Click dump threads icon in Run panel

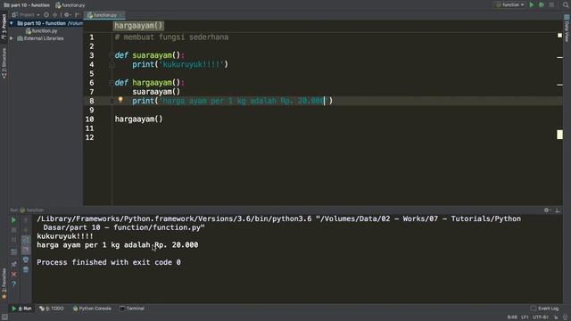coord(13,251)
